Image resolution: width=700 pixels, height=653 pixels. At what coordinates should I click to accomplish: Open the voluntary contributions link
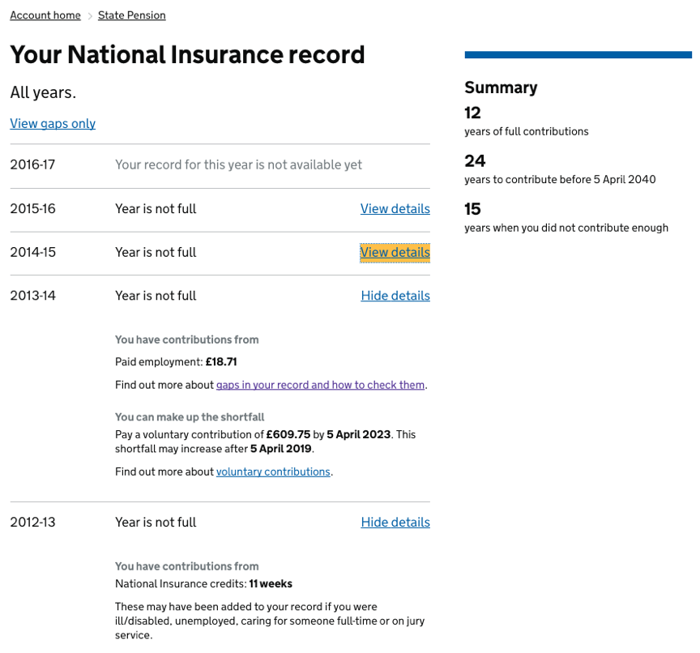(273, 472)
